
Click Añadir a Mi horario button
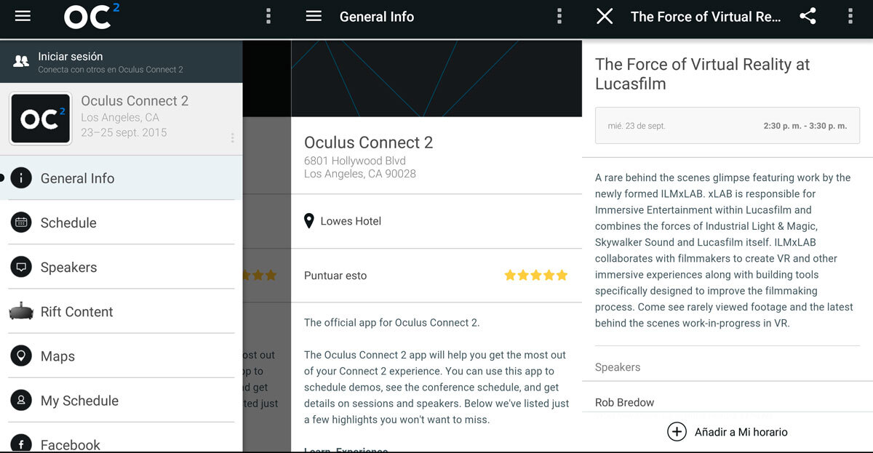click(727, 432)
